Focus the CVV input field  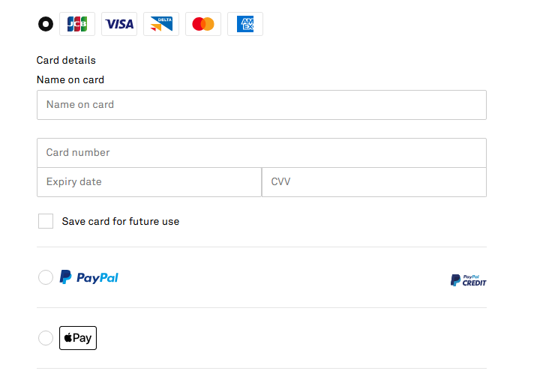[374, 182]
